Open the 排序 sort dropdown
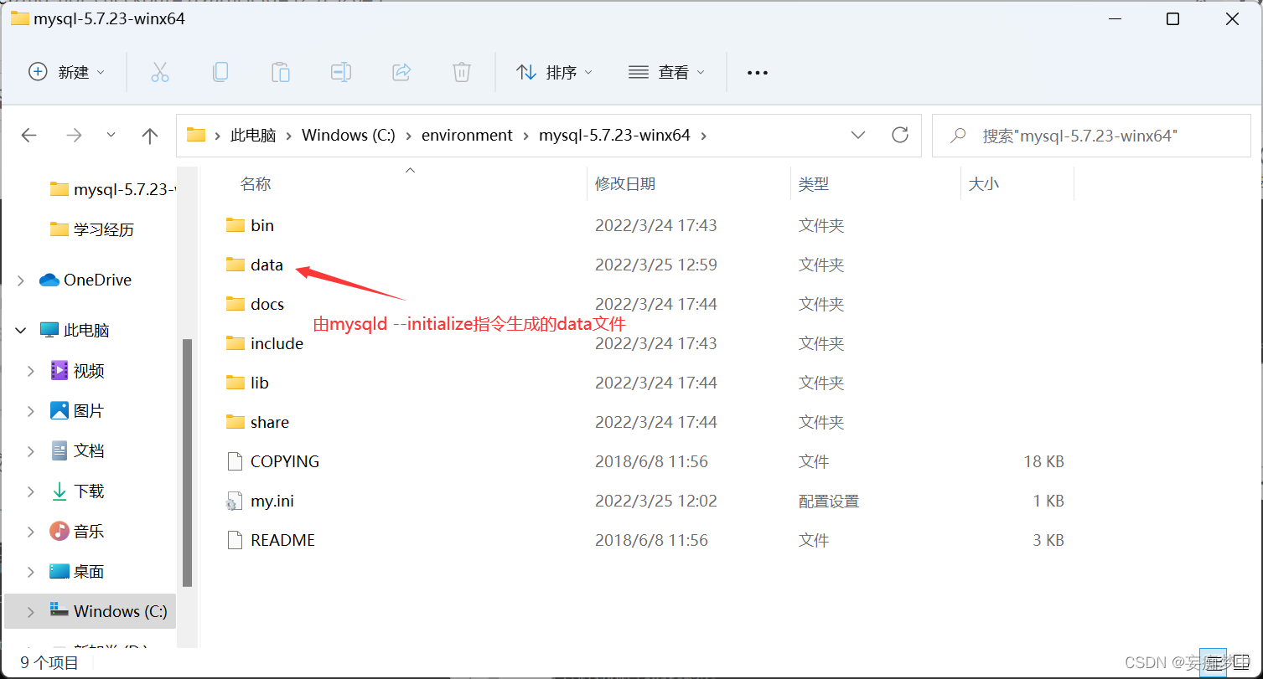 (554, 72)
